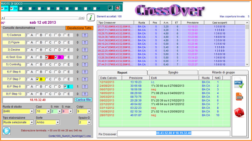
Task: Click the 18.19.32.40 numbers field
Action: pyautogui.click(x=38, y=100)
